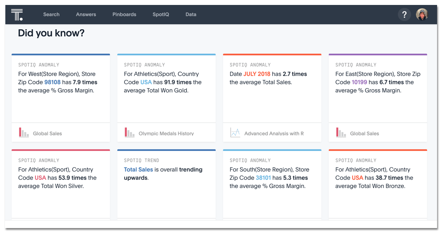Click zip code 98108 link
The height and width of the screenshot is (233, 442).
click(x=52, y=82)
